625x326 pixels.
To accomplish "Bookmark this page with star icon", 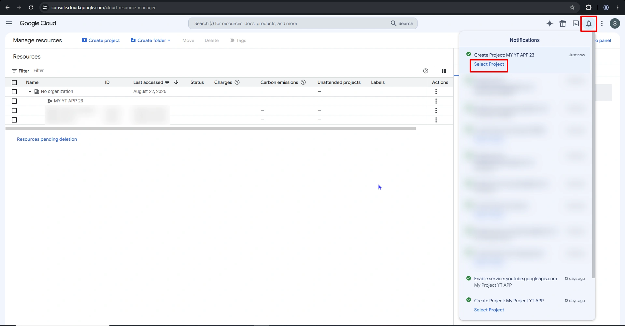I will click(x=572, y=7).
